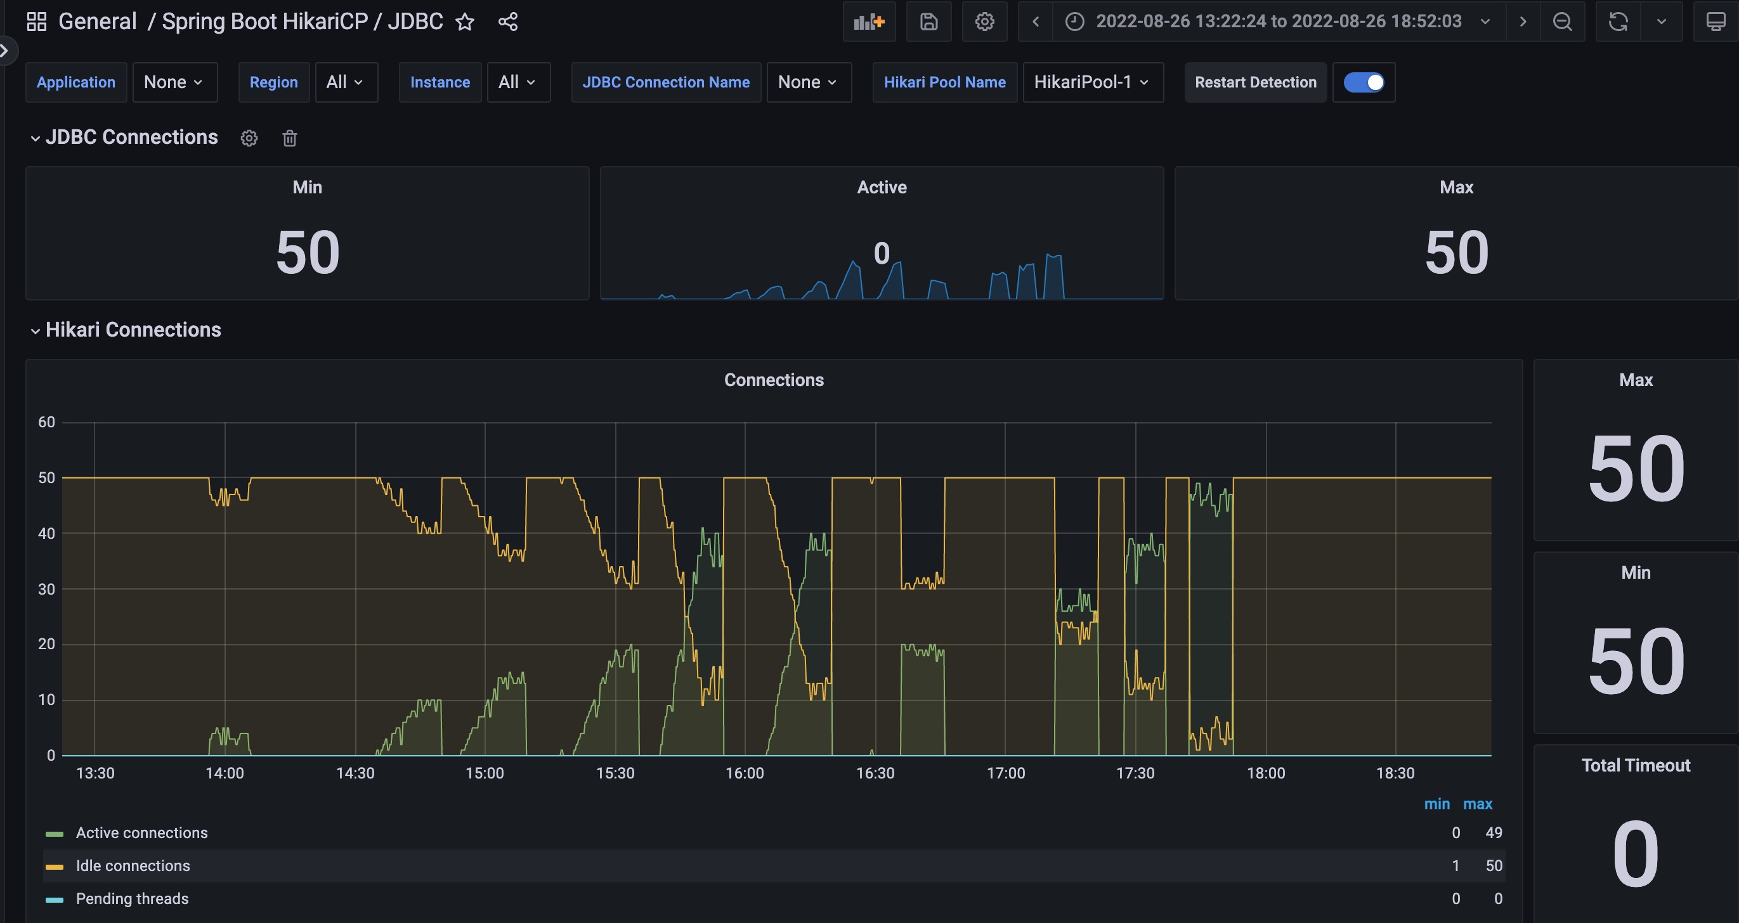Viewport: 1739px width, 923px height.
Task: Delete the JDBC Connections row
Action: [x=290, y=138]
